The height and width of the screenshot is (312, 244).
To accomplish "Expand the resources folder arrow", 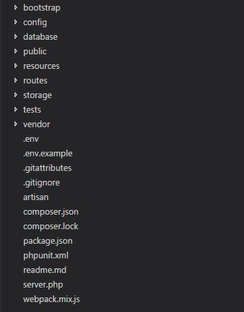I will click(x=16, y=66).
